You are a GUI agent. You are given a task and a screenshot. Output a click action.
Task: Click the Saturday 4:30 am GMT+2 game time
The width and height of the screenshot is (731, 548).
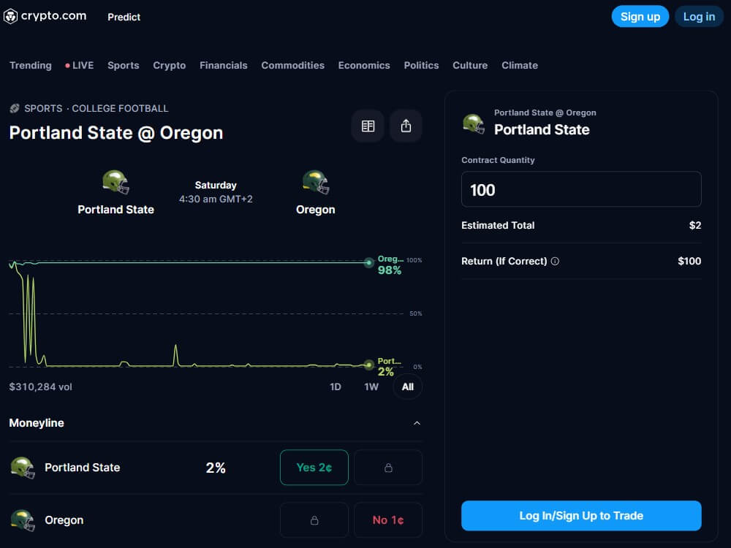click(x=216, y=192)
